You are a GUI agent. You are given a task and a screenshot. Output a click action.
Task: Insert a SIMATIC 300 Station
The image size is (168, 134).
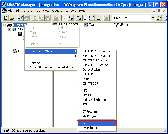(x=97, y=56)
